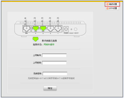The width and height of the screenshot is (124, 98).
Task: Click the 确定 confirm button
Action: (50, 88)
